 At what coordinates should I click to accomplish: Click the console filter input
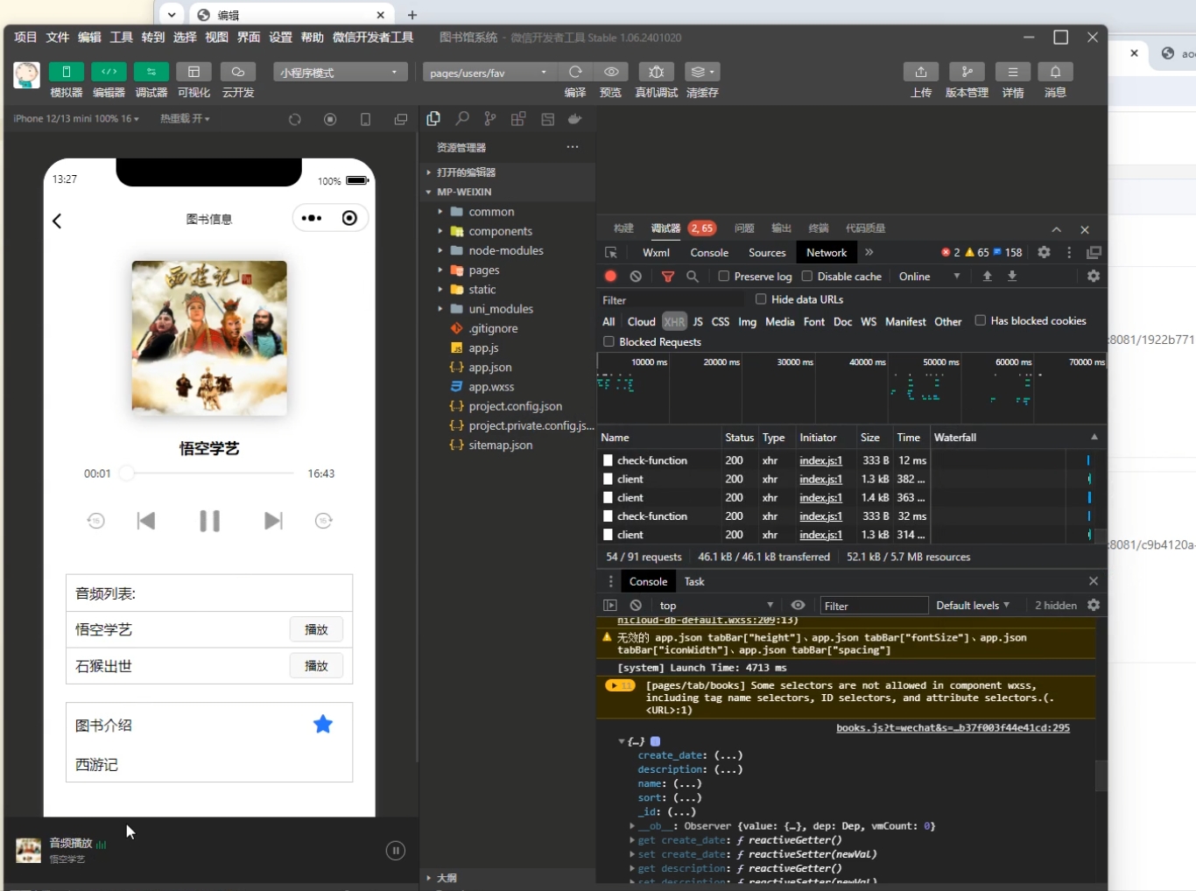coord(873,606)
